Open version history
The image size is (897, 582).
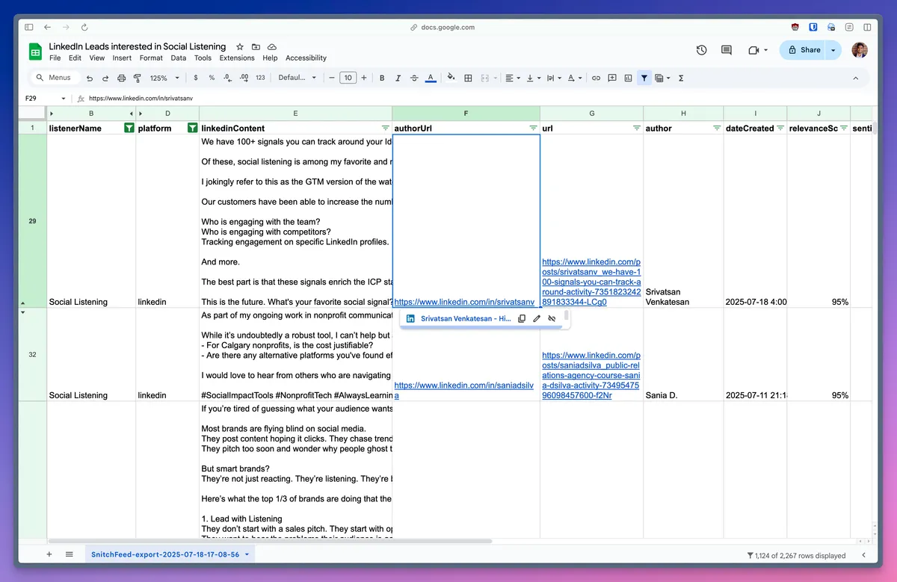[x=701, y=50]
